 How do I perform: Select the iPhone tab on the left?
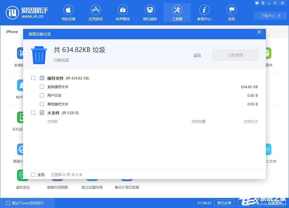click(12, 31)
